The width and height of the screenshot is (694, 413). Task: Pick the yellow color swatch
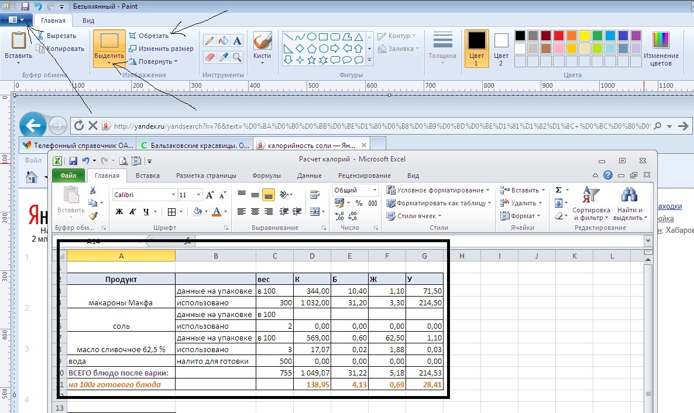(584, 36)
